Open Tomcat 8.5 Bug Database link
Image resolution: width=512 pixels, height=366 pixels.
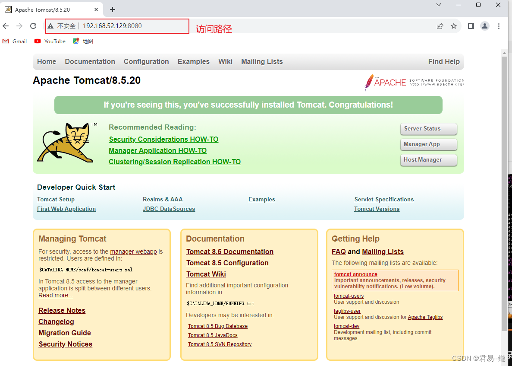[x=218, y=326]
